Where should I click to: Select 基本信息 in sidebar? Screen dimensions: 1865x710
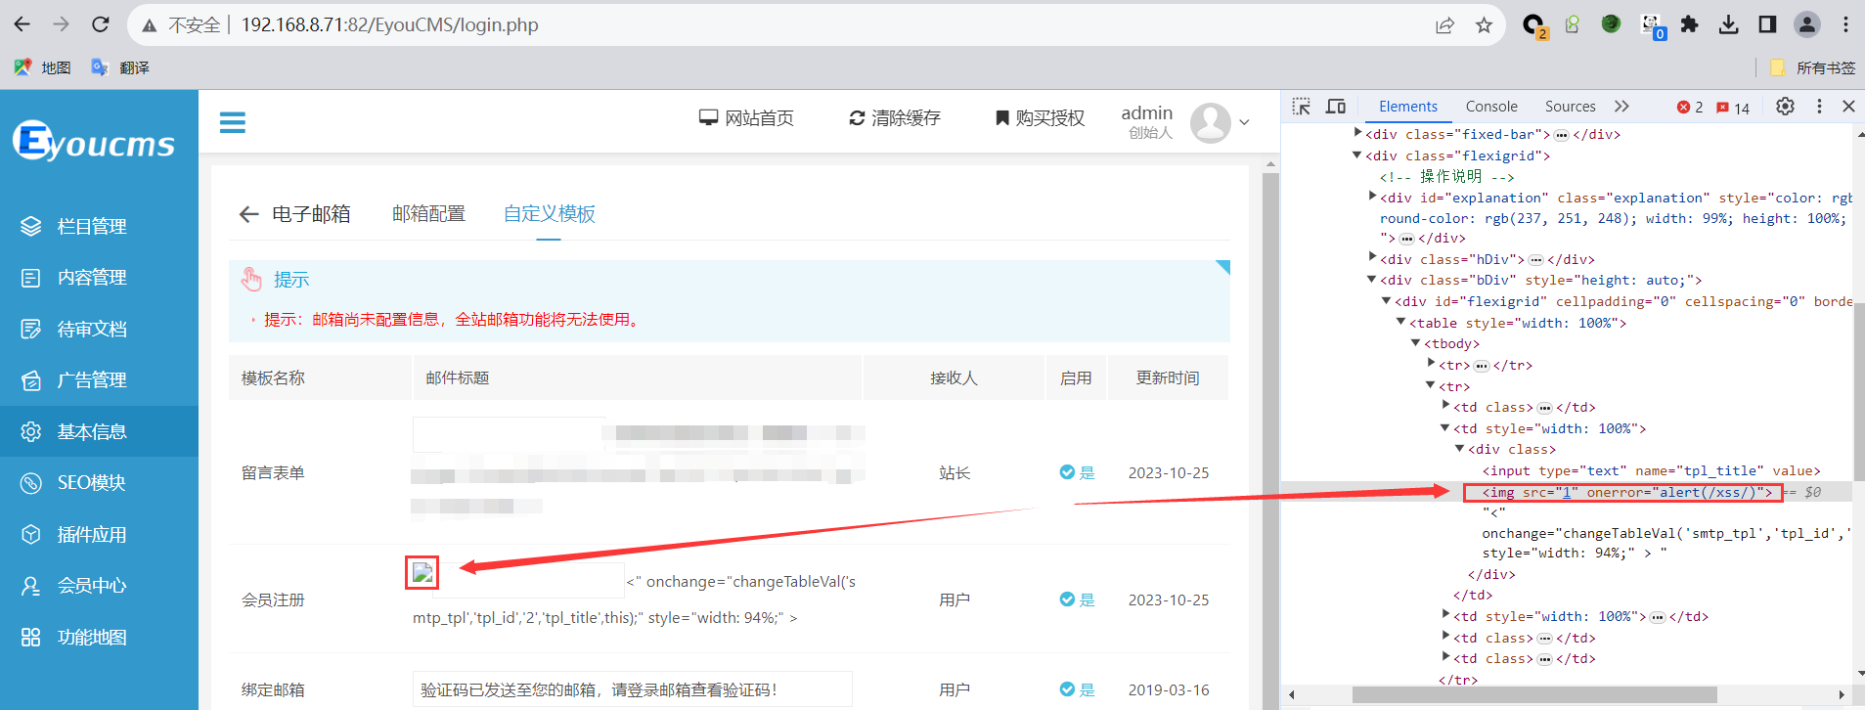click(x=99, y=431)
